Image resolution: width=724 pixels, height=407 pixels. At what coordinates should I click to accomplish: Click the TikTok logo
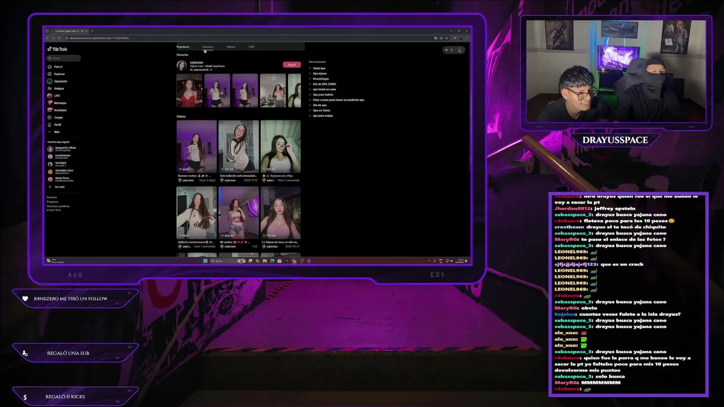click(57, 49)
